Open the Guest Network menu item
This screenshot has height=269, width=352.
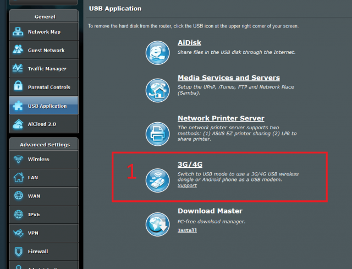pos(46,51)
